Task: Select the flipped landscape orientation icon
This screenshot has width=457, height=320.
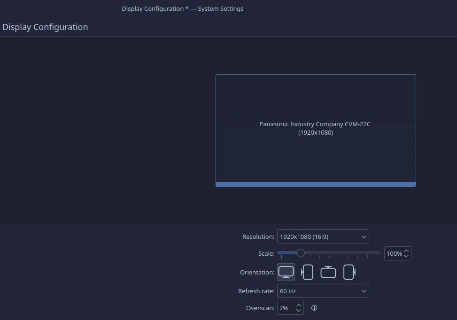Action: [x=328, y=272]
